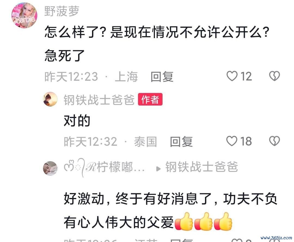Open the 柠檬嘟 commenter's avatar
This screenshot has height=242, width=294.
coord(50,168)
